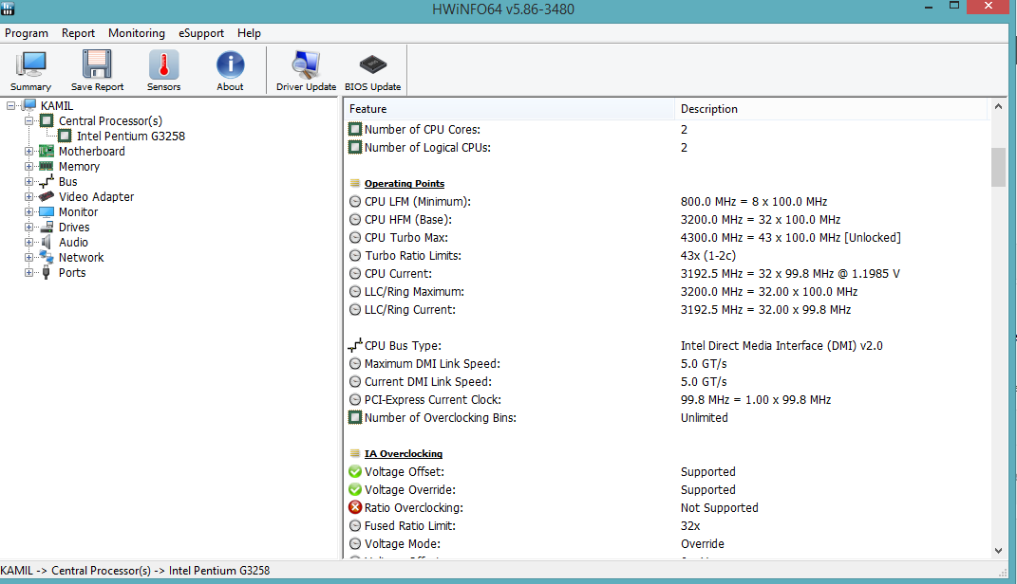
Task: Click the Motherboard tree icon
Action: point(47,151)
